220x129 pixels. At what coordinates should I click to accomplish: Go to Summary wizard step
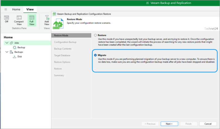pos(59,75)
